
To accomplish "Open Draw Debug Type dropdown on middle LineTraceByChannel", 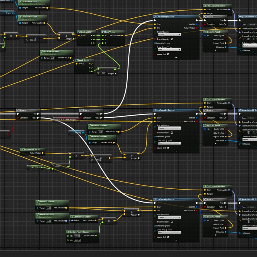I will 169,143.
